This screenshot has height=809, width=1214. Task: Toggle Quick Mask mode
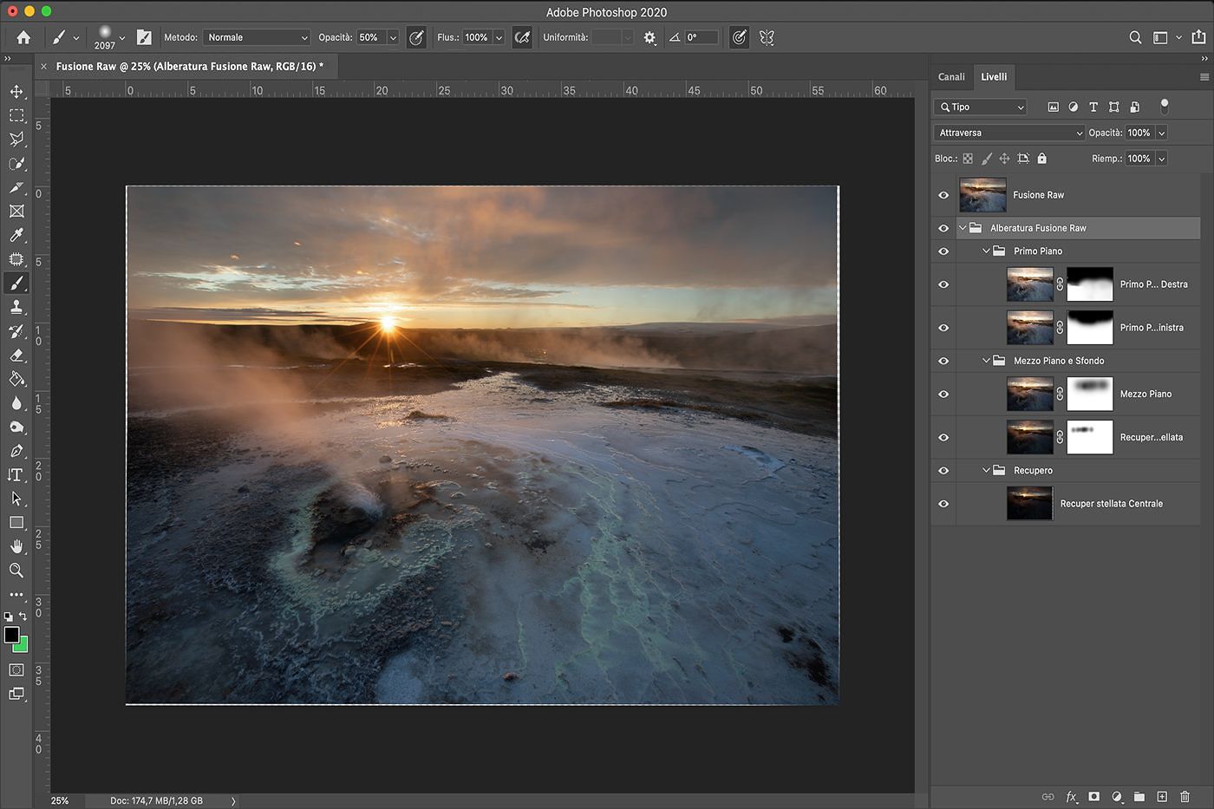click(x=16, y=669)
